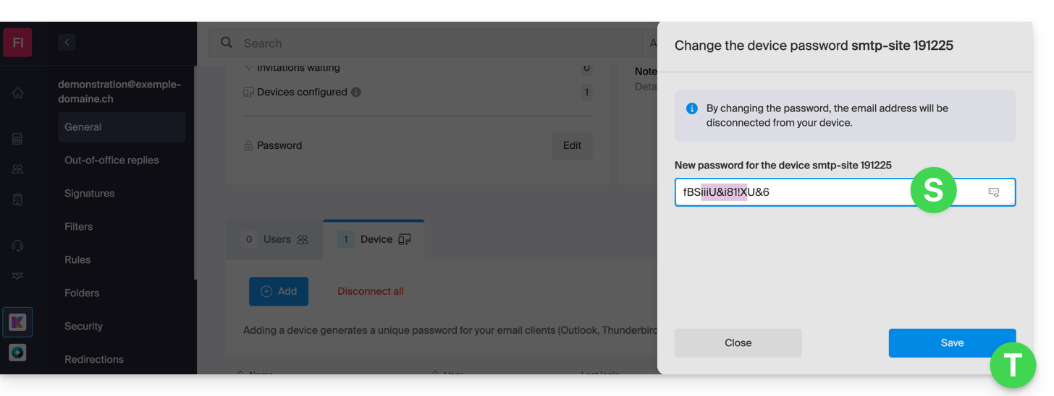The width and height of the screenshot is (1054, 396).
Task: Go to Signatures in the side menu
Action: point(90,194)
